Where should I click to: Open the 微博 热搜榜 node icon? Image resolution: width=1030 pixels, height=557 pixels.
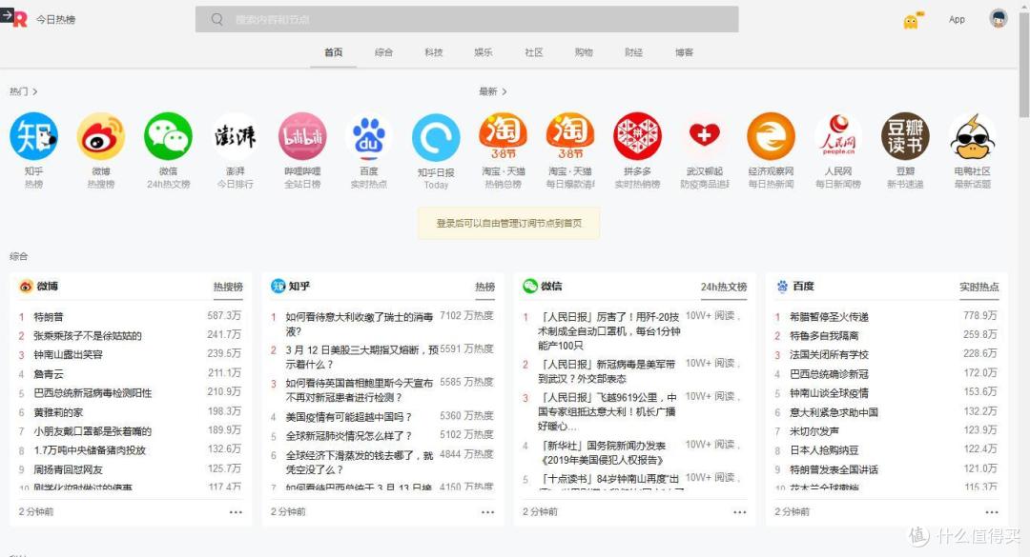(100, 136)
